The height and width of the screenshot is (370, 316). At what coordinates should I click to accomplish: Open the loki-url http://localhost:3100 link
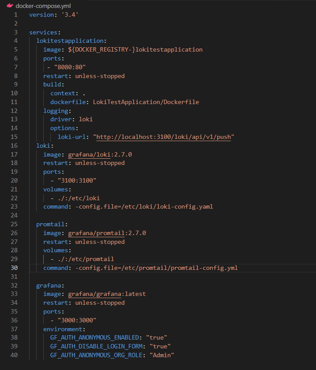[163, 137]
